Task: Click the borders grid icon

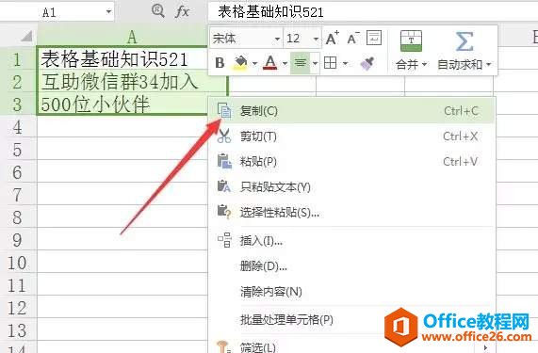Action: point(331,63)
